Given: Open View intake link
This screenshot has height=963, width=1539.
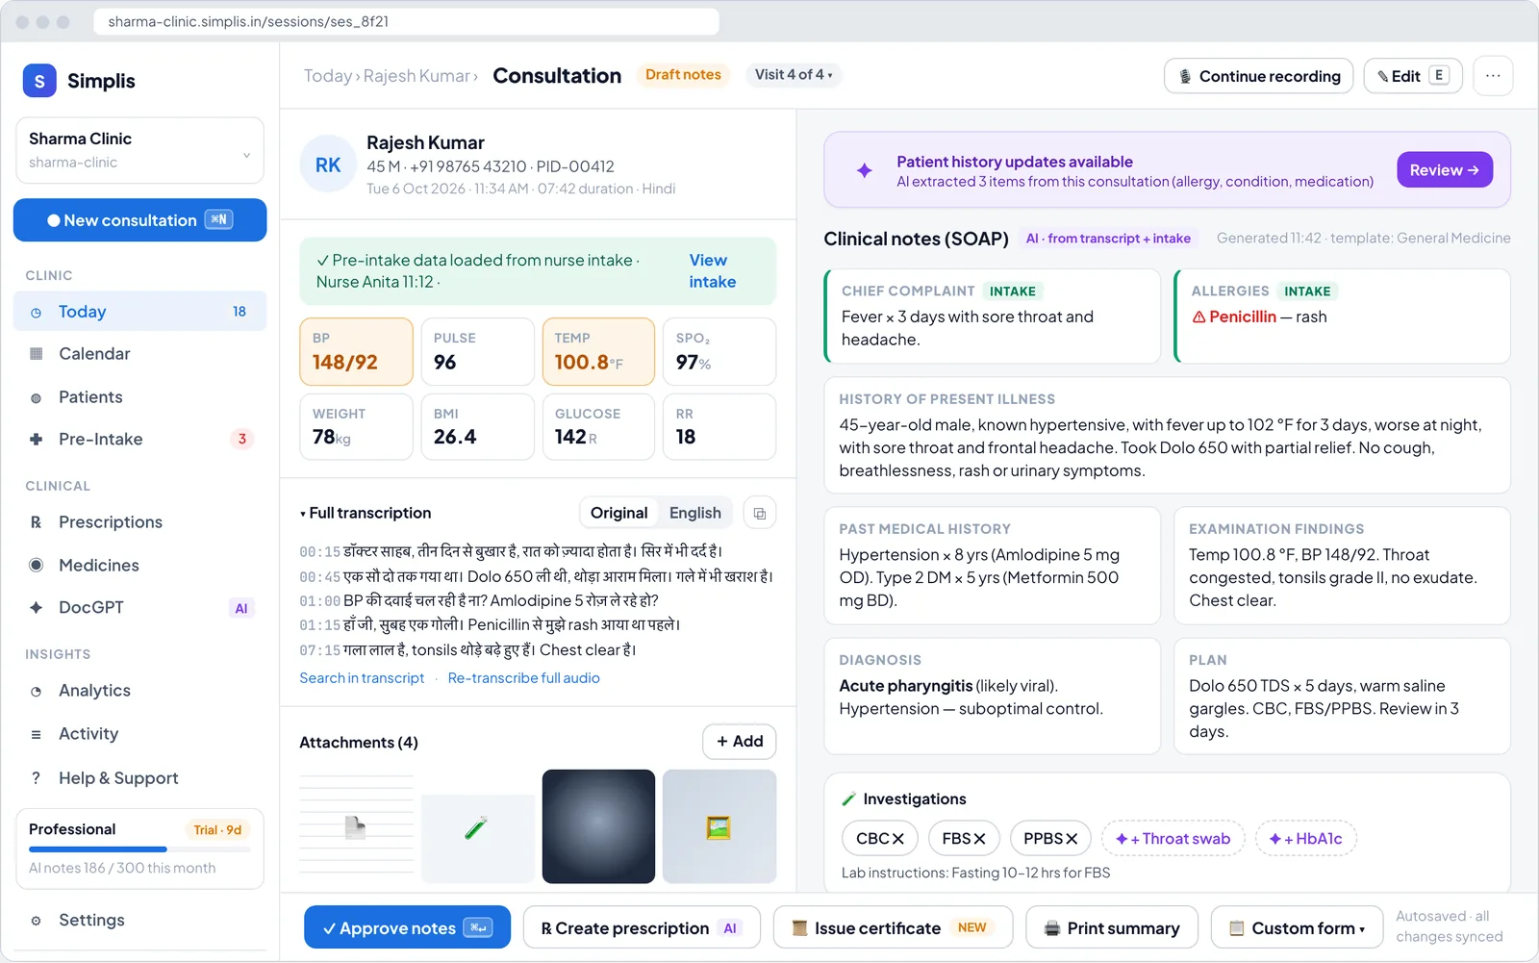Looking at the screenshot, I should point(712,271).
